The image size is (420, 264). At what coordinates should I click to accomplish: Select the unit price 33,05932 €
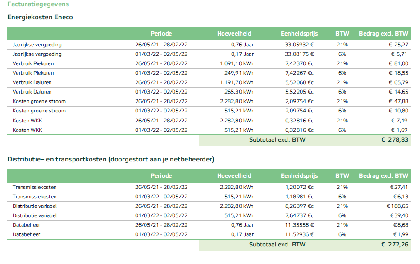pyautogui.click(x=299, y=45)
